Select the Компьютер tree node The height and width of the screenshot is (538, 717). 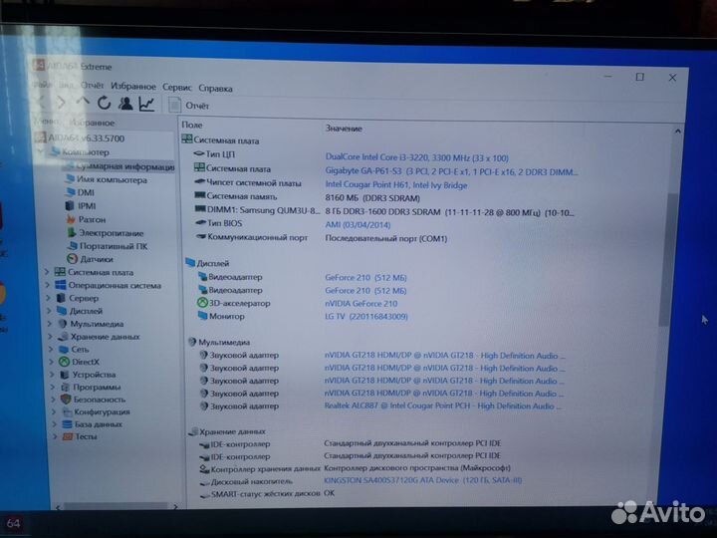80,151
